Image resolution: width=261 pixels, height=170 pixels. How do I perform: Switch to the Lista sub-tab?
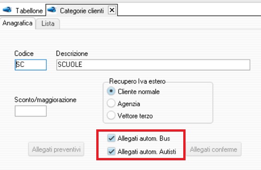(48, 24)
